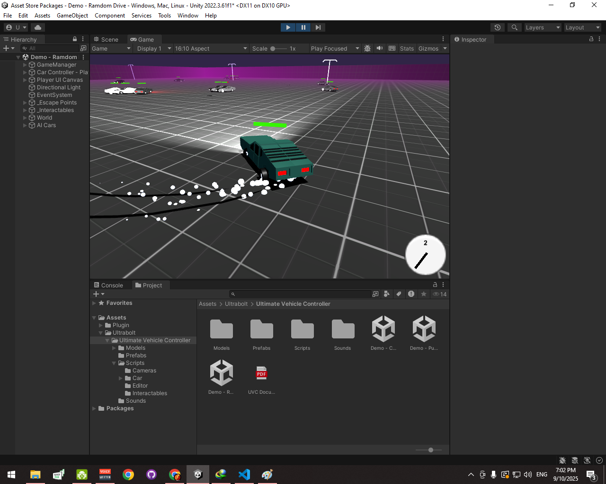Open the Component menu
This screenshot has width=606, height=484.
click(x=110, y=16)
